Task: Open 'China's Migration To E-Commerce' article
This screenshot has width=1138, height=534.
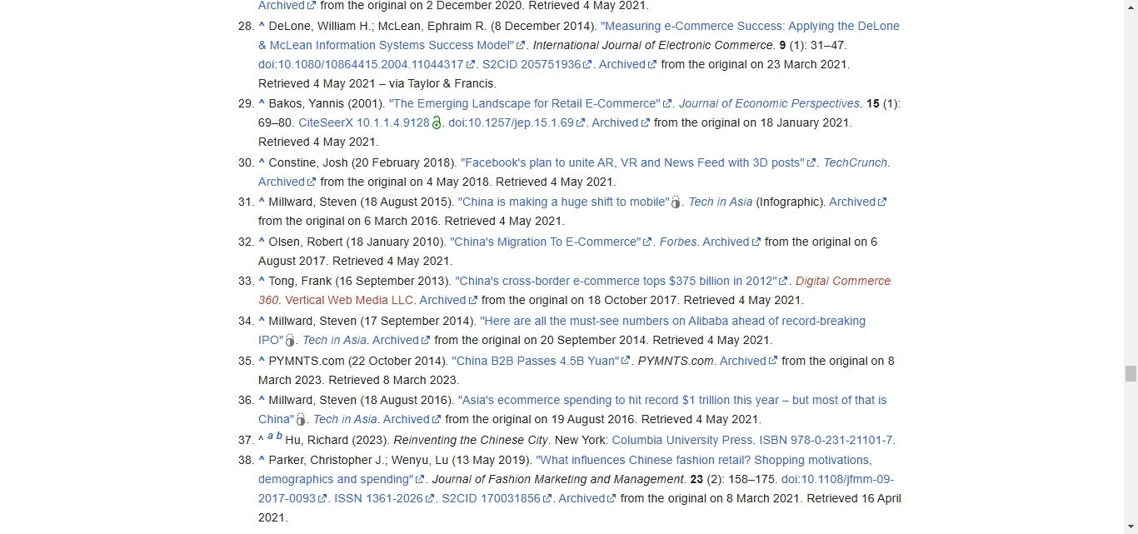Action: coord(552,242)
